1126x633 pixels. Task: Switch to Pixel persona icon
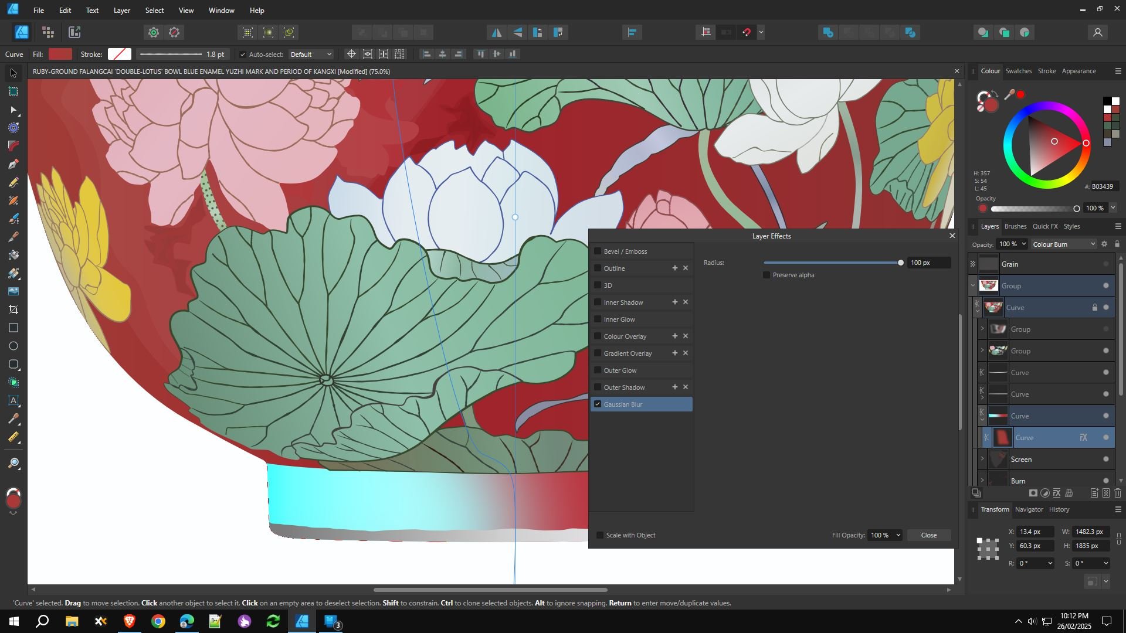tap(48, 32)
